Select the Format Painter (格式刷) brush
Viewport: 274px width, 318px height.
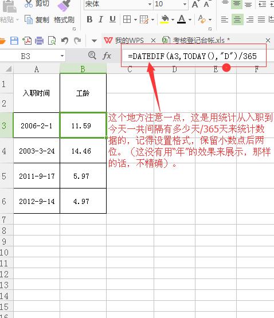click(64, 12)
